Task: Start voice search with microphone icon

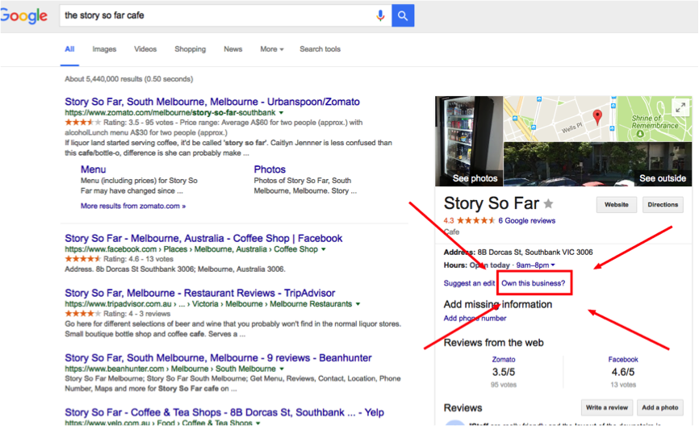Action: 380,15
